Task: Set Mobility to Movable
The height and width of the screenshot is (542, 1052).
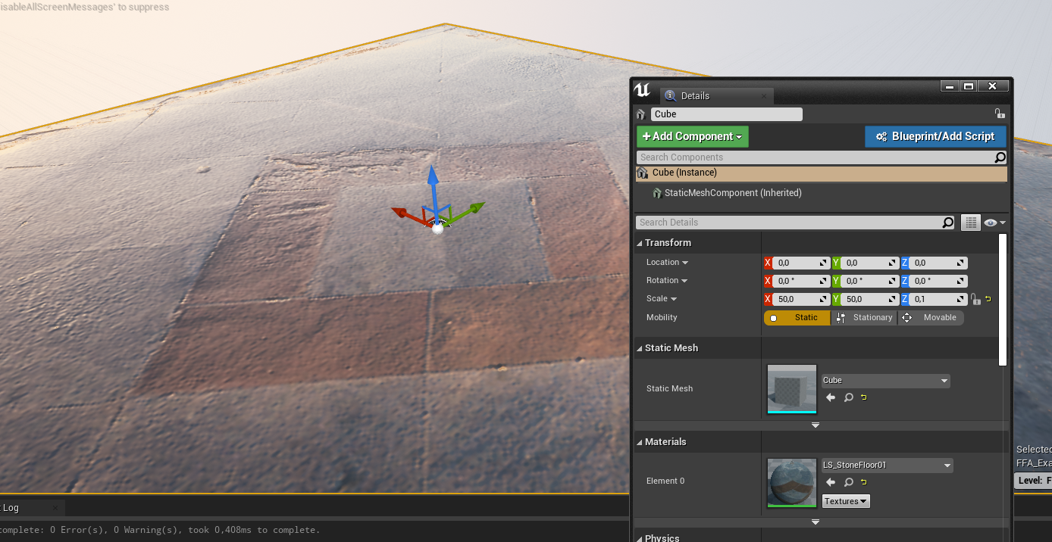Action: 931,318
